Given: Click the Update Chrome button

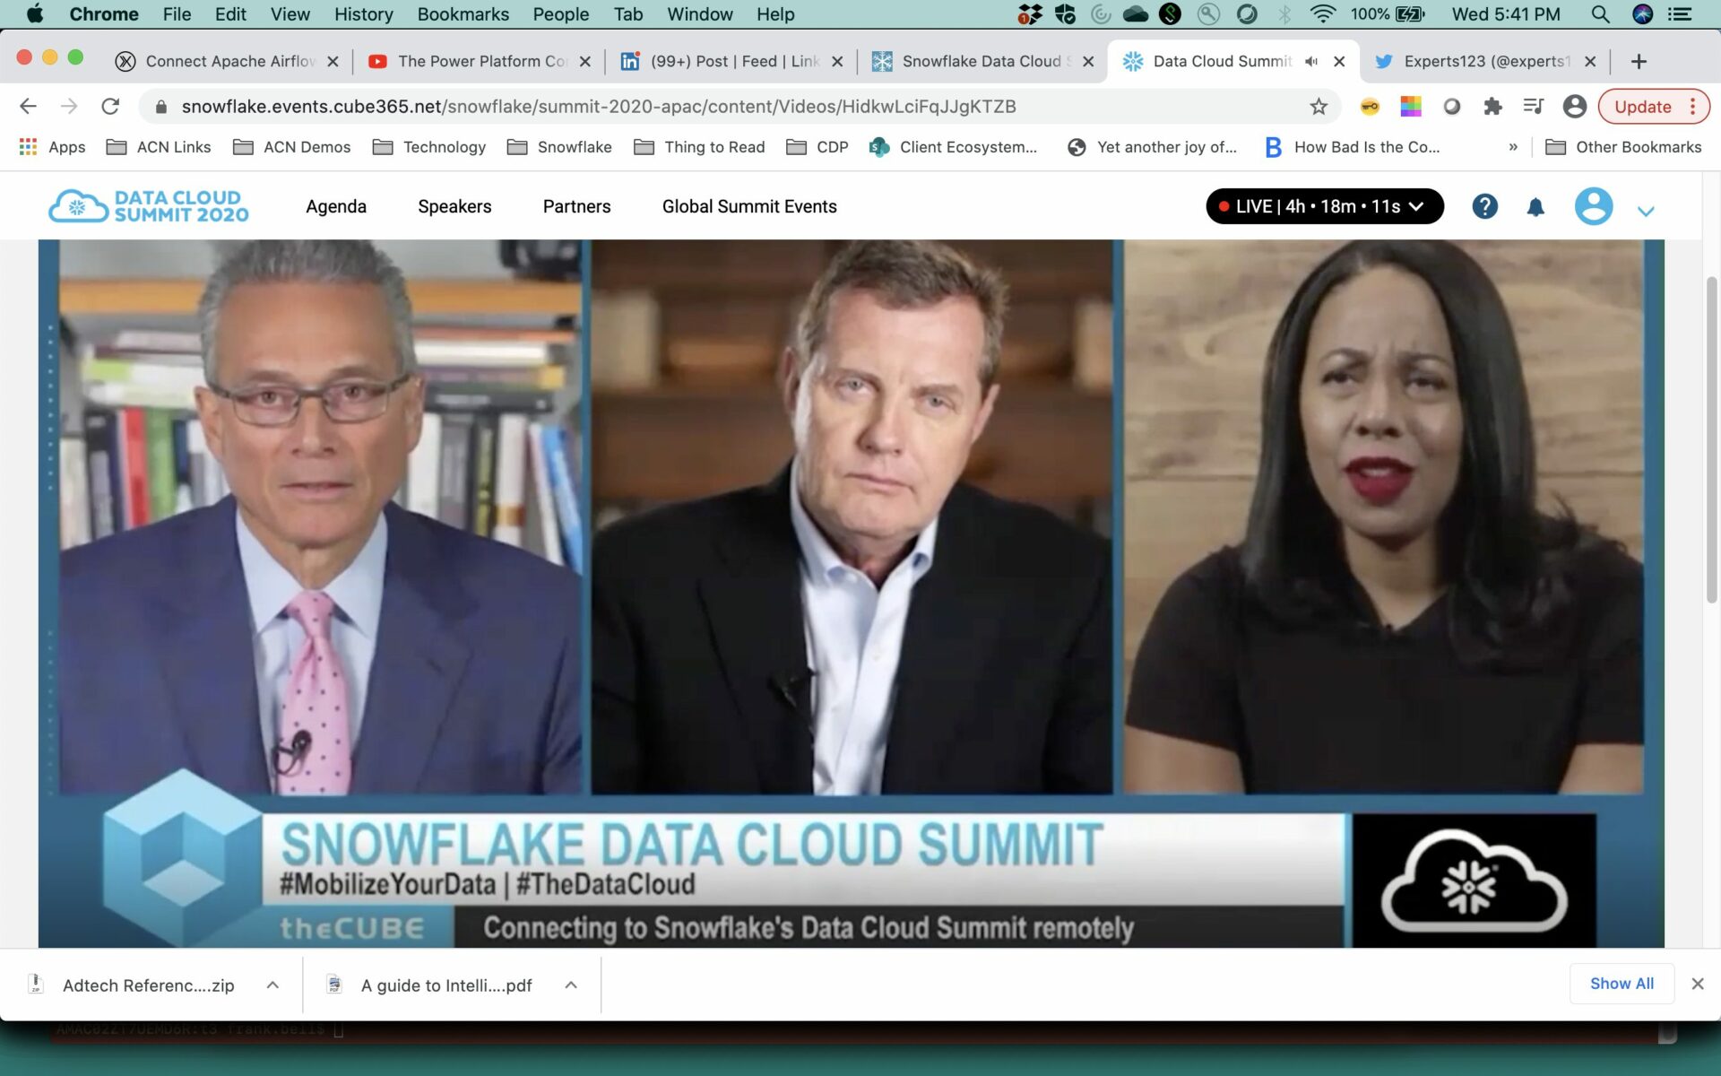Looking at the screenshot, I should pyautogui.click(x=1643, y=107).
